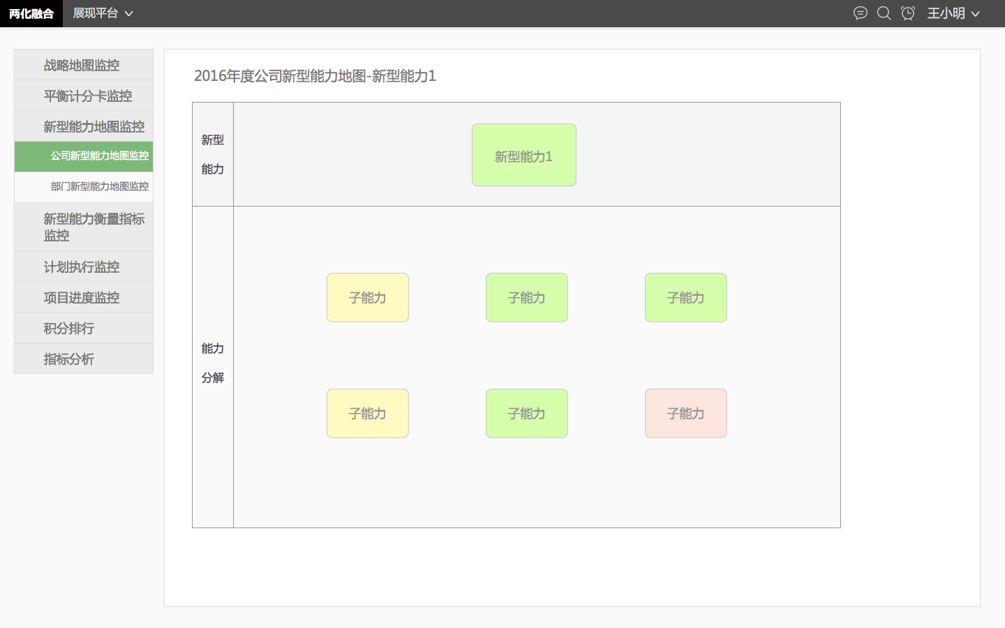This screenshot has width=1005, height=628.
Task: Click the green 新型能力1 capability card
Action: 524,155
